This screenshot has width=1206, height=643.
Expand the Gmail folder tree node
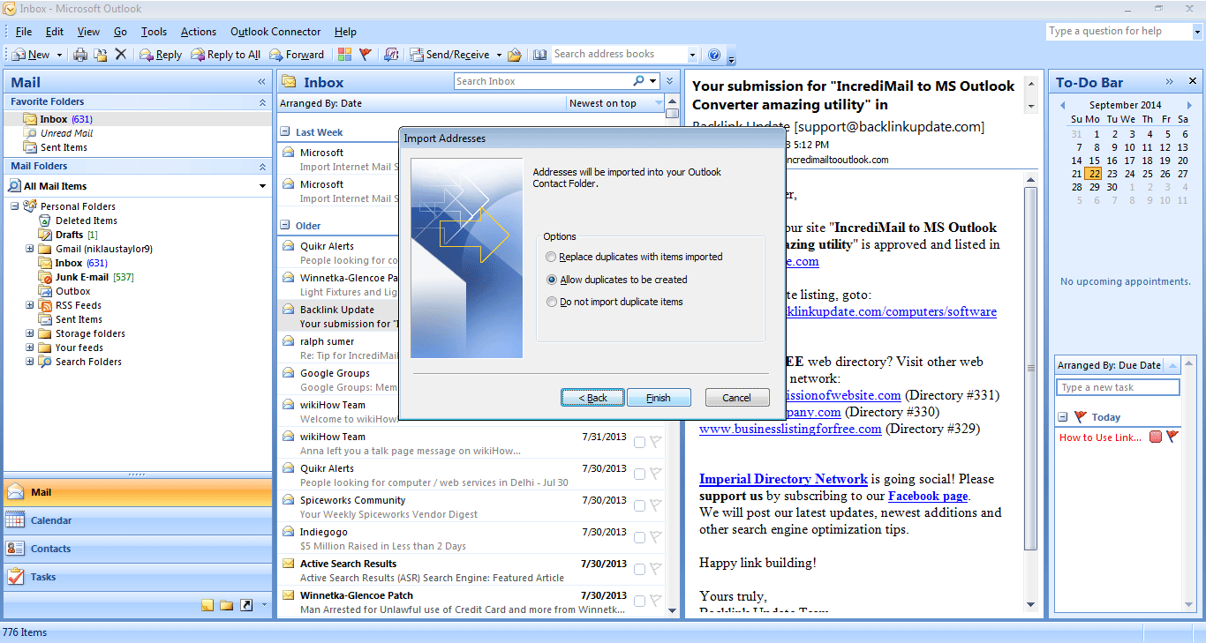pyautogui.click(x=29, y=249)
